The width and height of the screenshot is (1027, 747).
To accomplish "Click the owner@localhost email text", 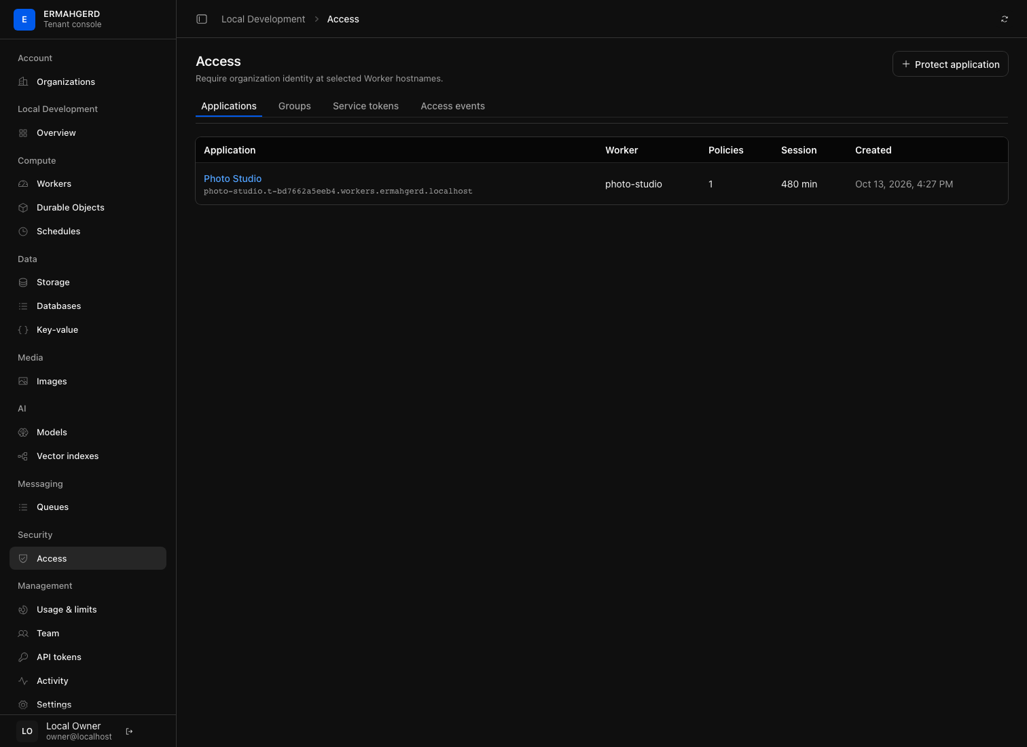I will 79,737.
